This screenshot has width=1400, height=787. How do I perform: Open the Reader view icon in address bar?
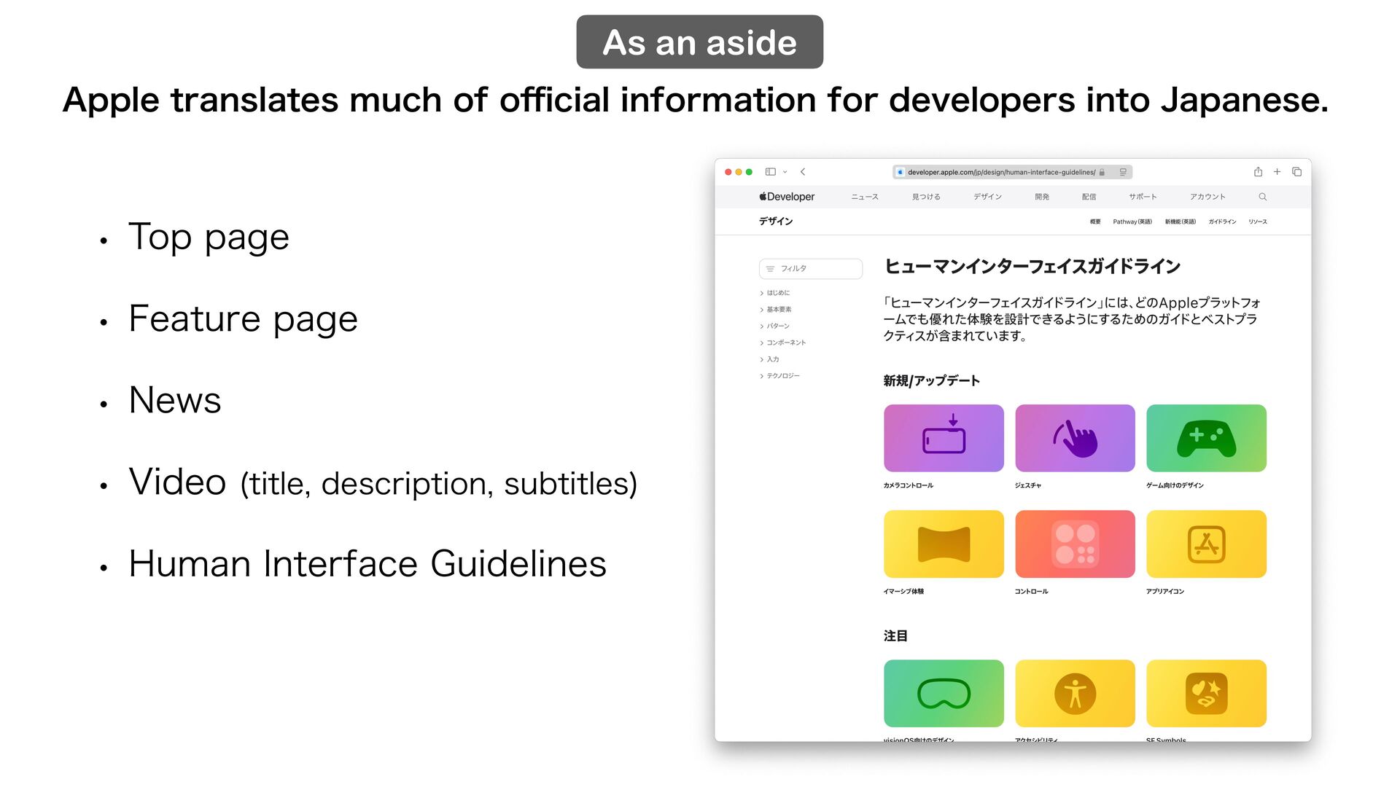click(1123, 173)
